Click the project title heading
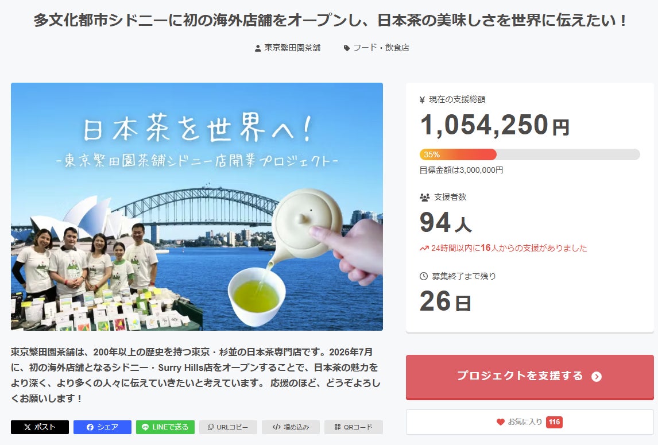The width and height of the screenshot is (658, 445). [329, 21]
